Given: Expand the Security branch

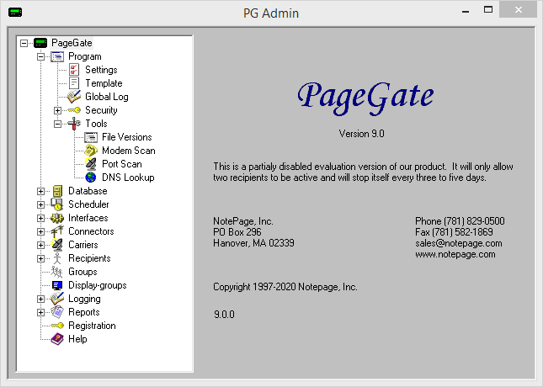Looking at the screenshot, I should (x=57, y=110).
